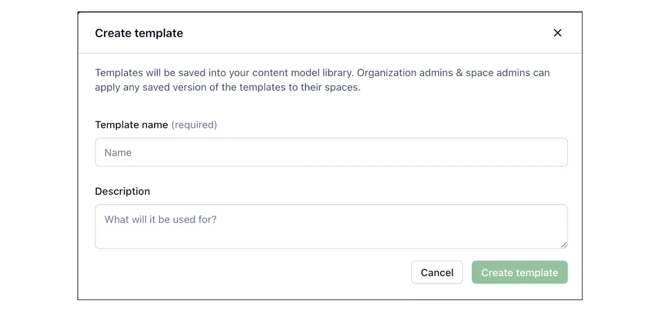Click the "Name" placeholder text

click(x=118, y=153)
